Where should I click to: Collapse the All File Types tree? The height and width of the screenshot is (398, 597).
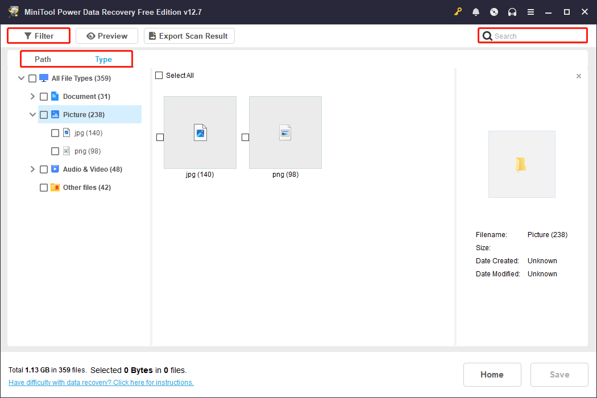[x=21, y=78]
